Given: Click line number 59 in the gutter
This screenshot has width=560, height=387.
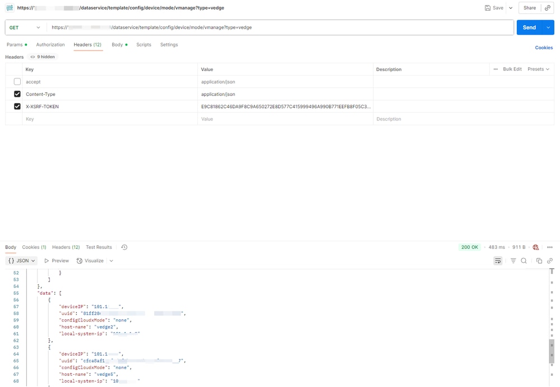Looking at the screenshot, I should coord(16,320).
